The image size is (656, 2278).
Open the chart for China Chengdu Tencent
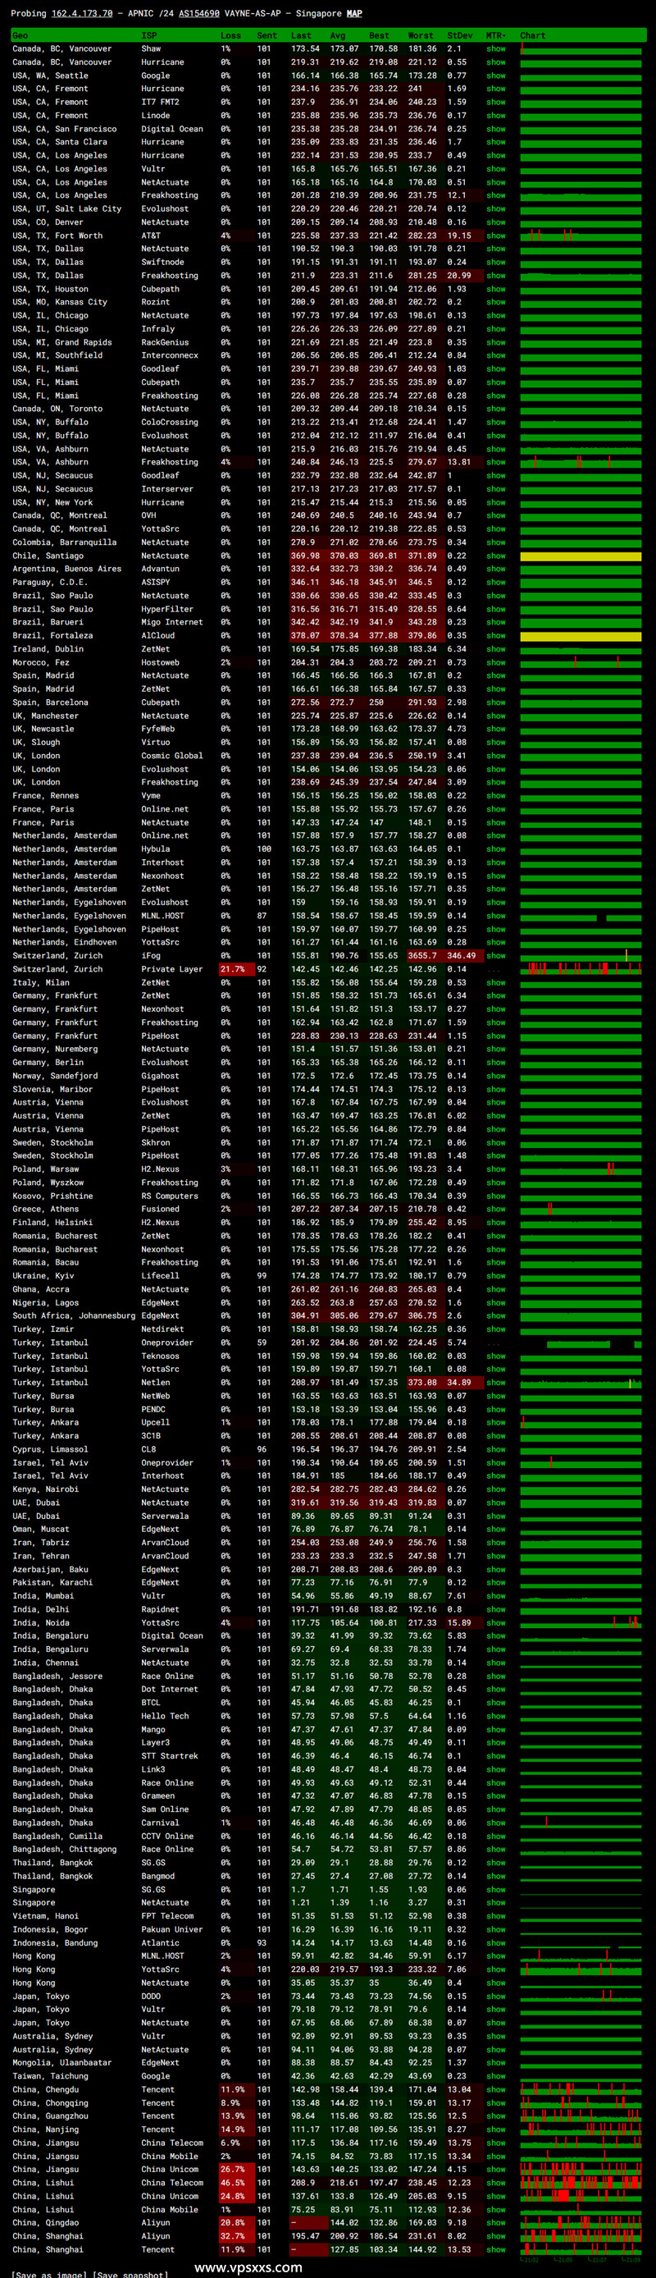coord(581,2089)
